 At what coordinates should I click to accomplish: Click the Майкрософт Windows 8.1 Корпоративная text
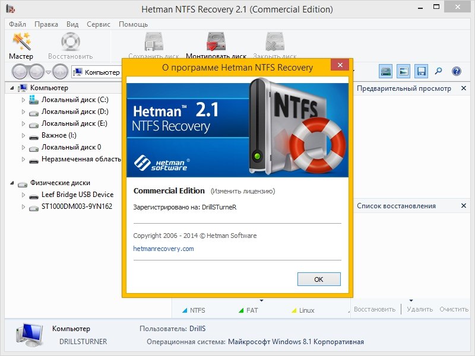[296, 342]
